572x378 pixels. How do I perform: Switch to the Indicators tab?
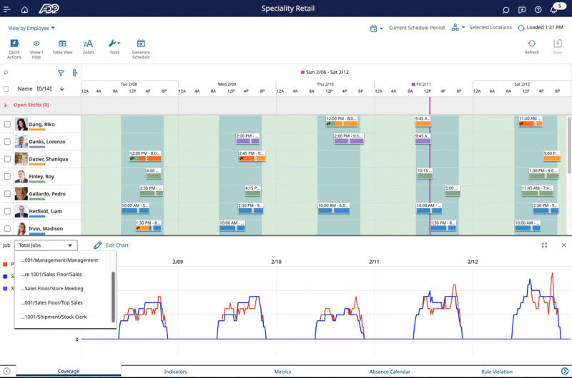tap(175, 372)
